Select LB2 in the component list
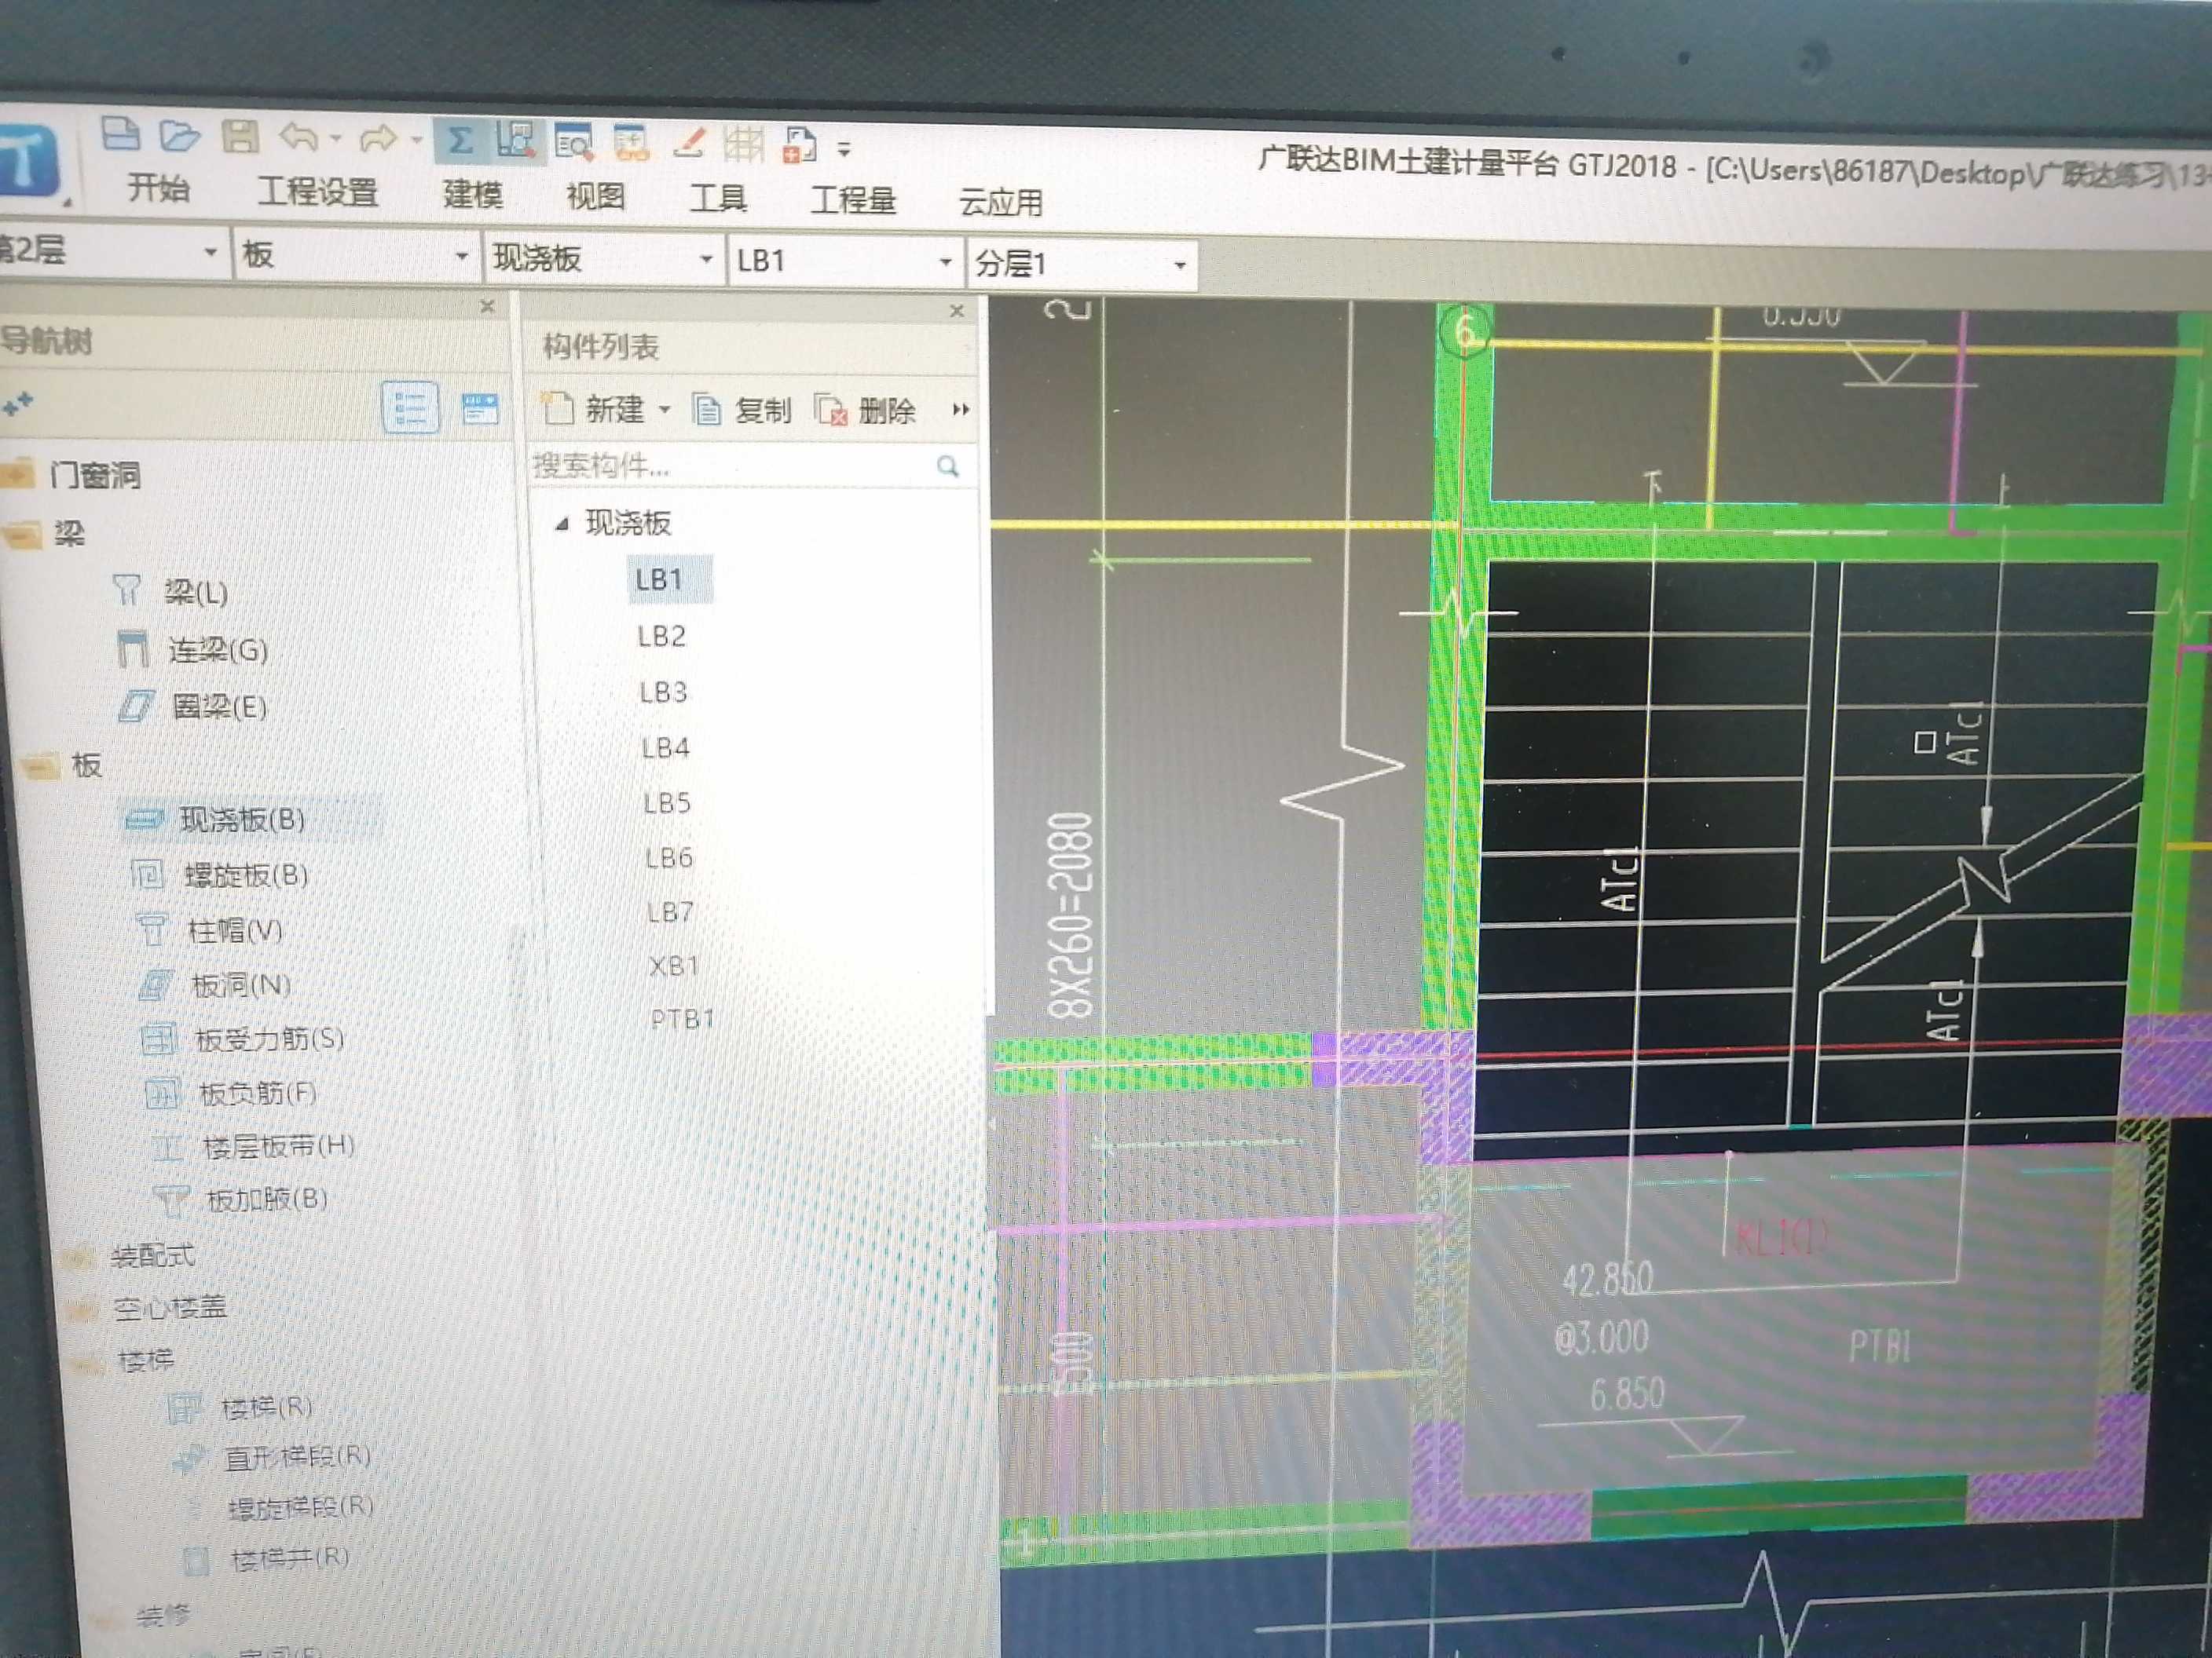Screen dimensions: 2212x1658 (x=662, y=637)
